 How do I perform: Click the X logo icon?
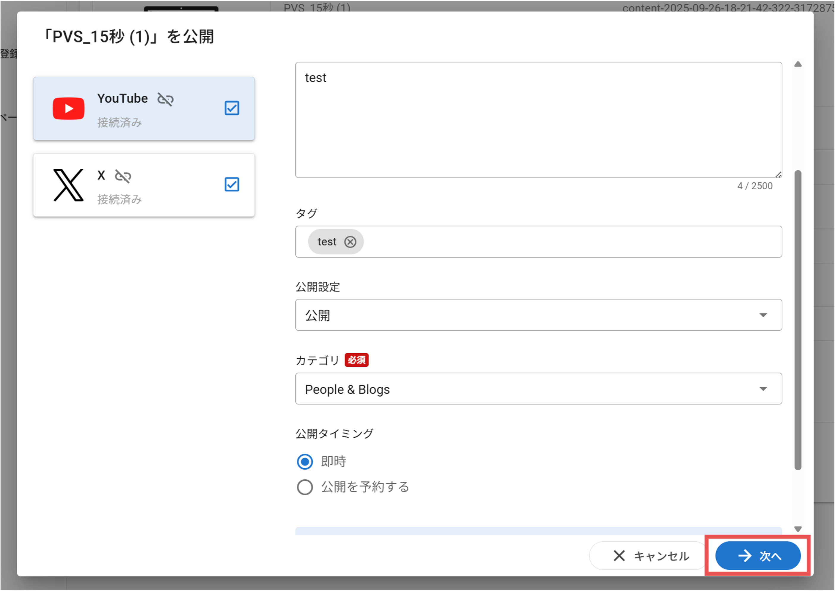(68, 185)
